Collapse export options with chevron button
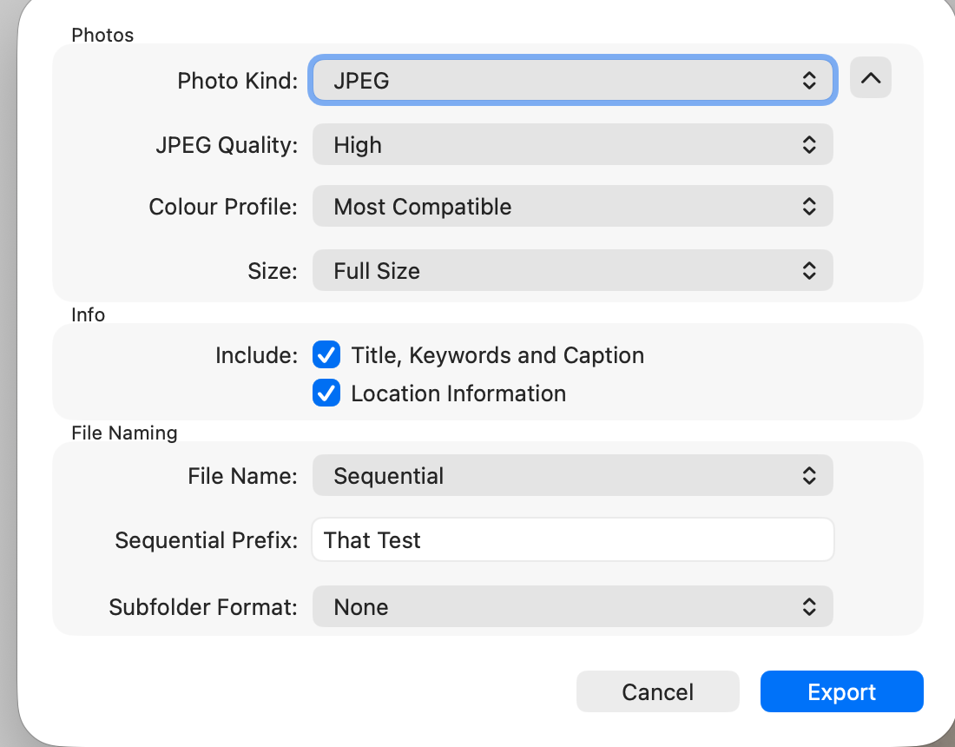This screenshot has width=955, height=747. [x=871, y=78]
